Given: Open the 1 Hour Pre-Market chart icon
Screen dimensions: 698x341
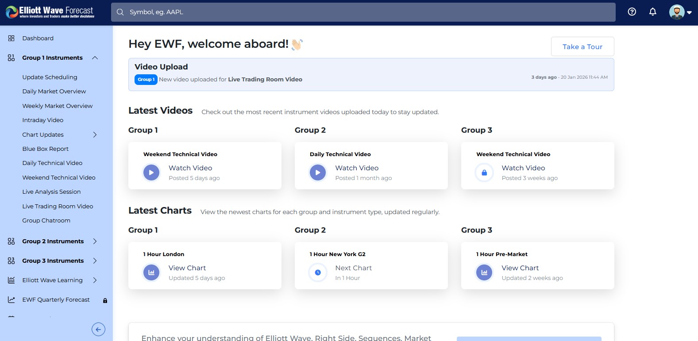Looking at the screenshot, I should click(x=484, y=272).
